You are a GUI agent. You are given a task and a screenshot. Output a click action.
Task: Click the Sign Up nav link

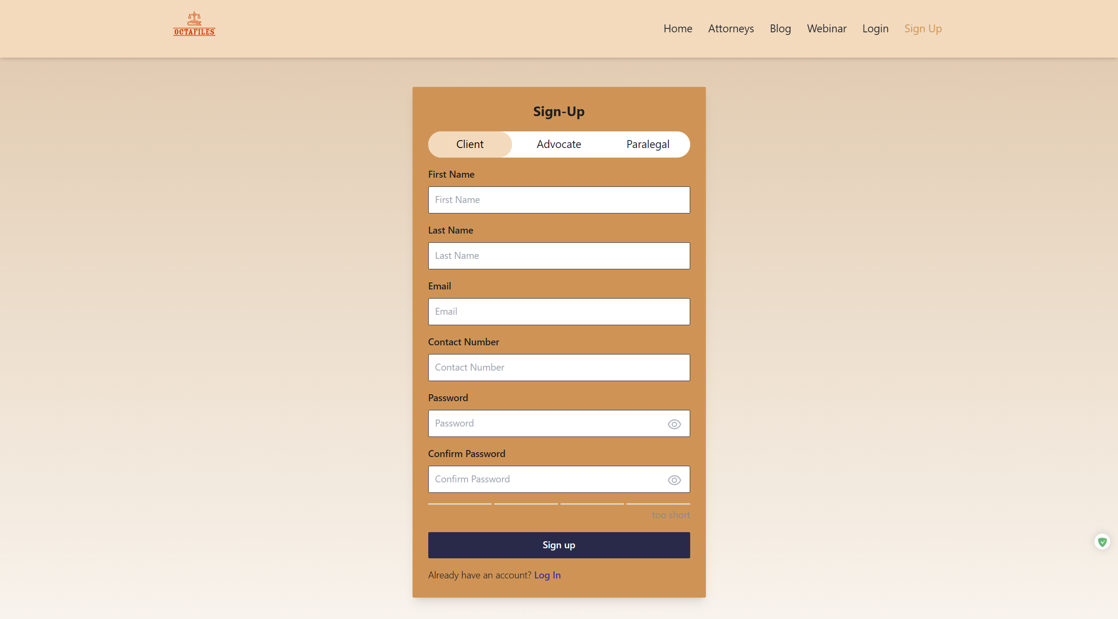(x=923, y=29)
